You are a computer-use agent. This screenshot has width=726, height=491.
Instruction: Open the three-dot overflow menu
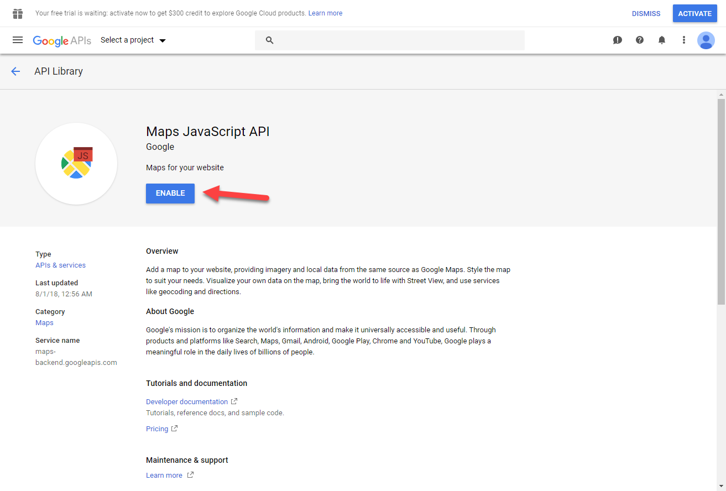(684, 40)
